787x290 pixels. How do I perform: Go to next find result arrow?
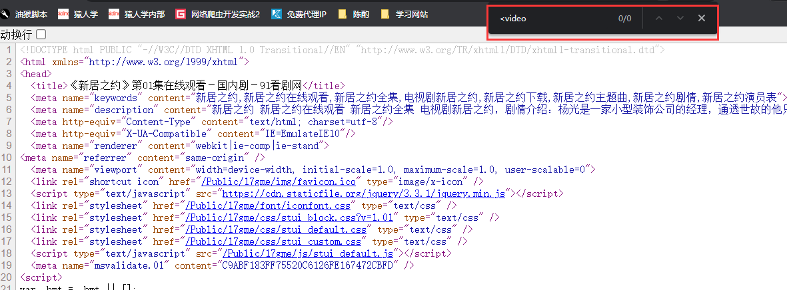(680, 19)
